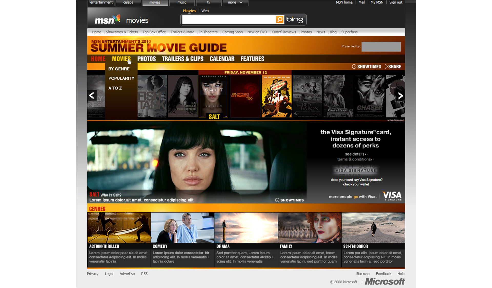
Task: Open the Site map footer link
Action: pos(363,274)
